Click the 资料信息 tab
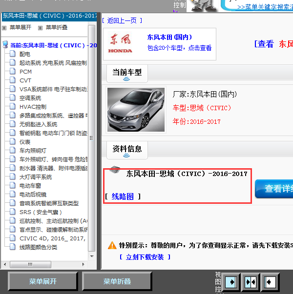The image size is (293, 294). 127,150
